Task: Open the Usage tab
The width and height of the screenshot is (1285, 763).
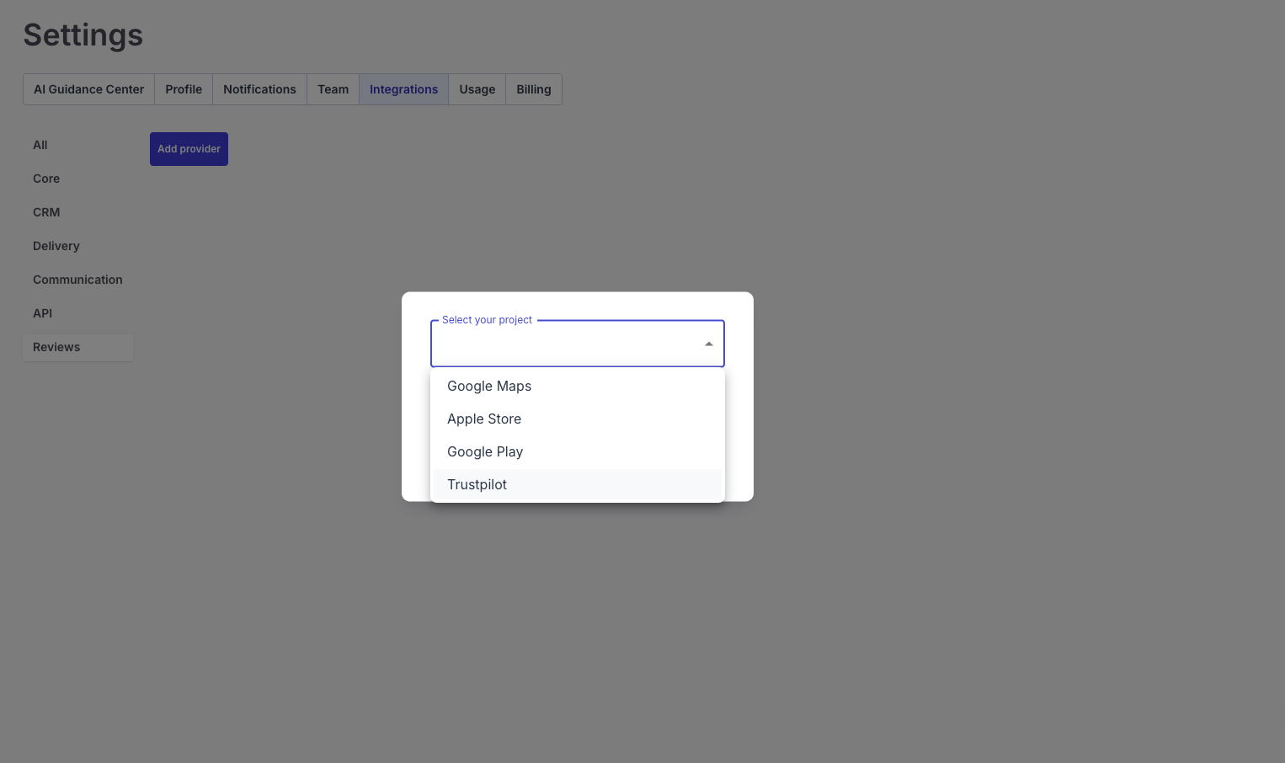Action: pyautogui.click(x=477, y=89)
